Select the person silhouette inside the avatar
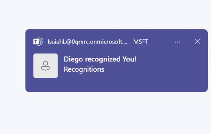The image size is (211, 134). (45, 65)
